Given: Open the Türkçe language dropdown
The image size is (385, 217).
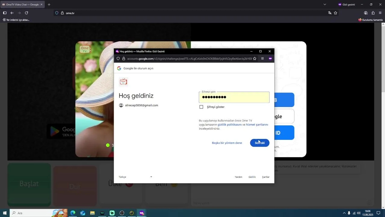Looking at the screenshot, I should click(135, 177).
